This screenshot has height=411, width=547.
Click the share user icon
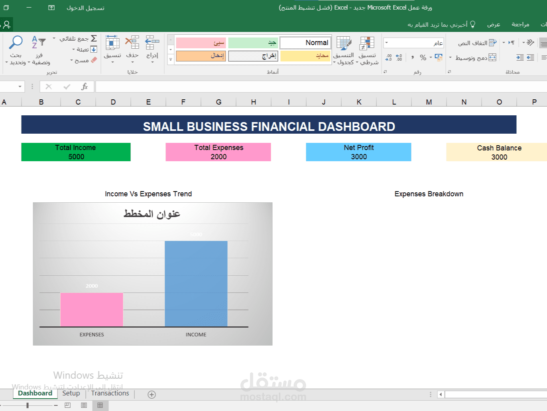(x=6, y=25)
